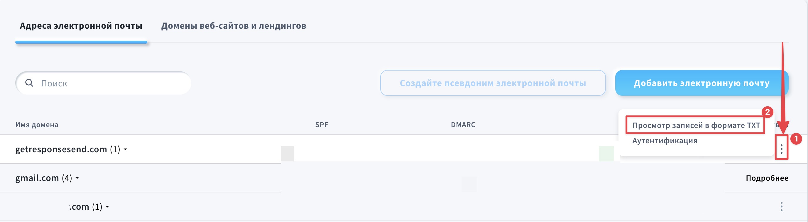This screenshot has width=808, height=222.
Task: Open three-dot menu for getresponsesend.com row
Action: click(x=781, y=149)
